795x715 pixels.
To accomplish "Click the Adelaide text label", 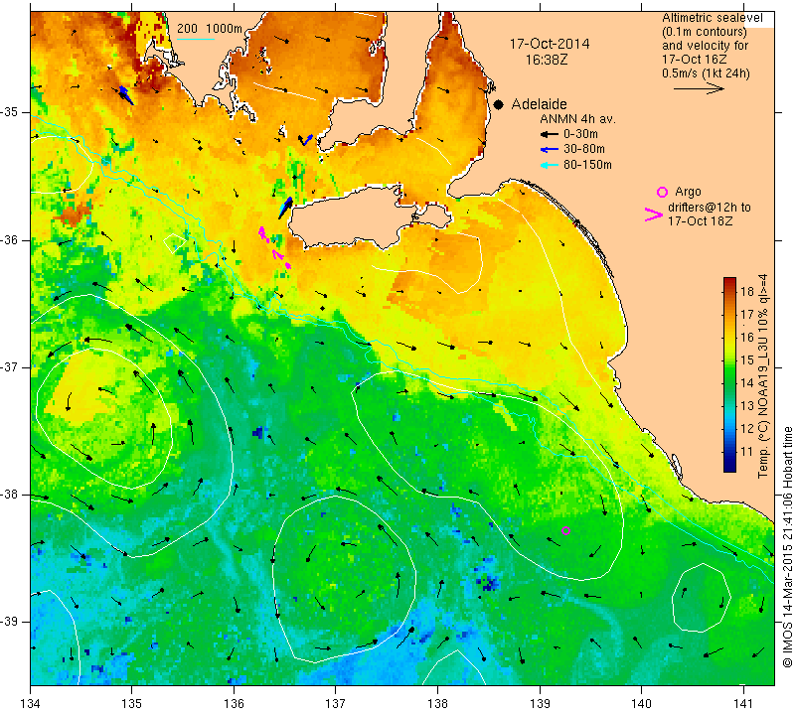I will click(539, 104).
